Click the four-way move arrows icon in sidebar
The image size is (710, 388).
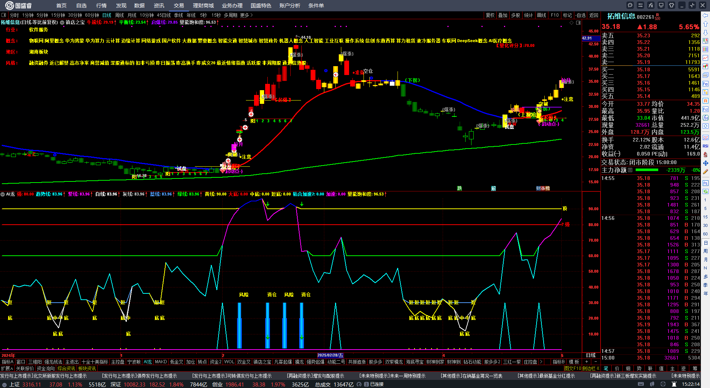pyautogui.click(x=706, y=163)
